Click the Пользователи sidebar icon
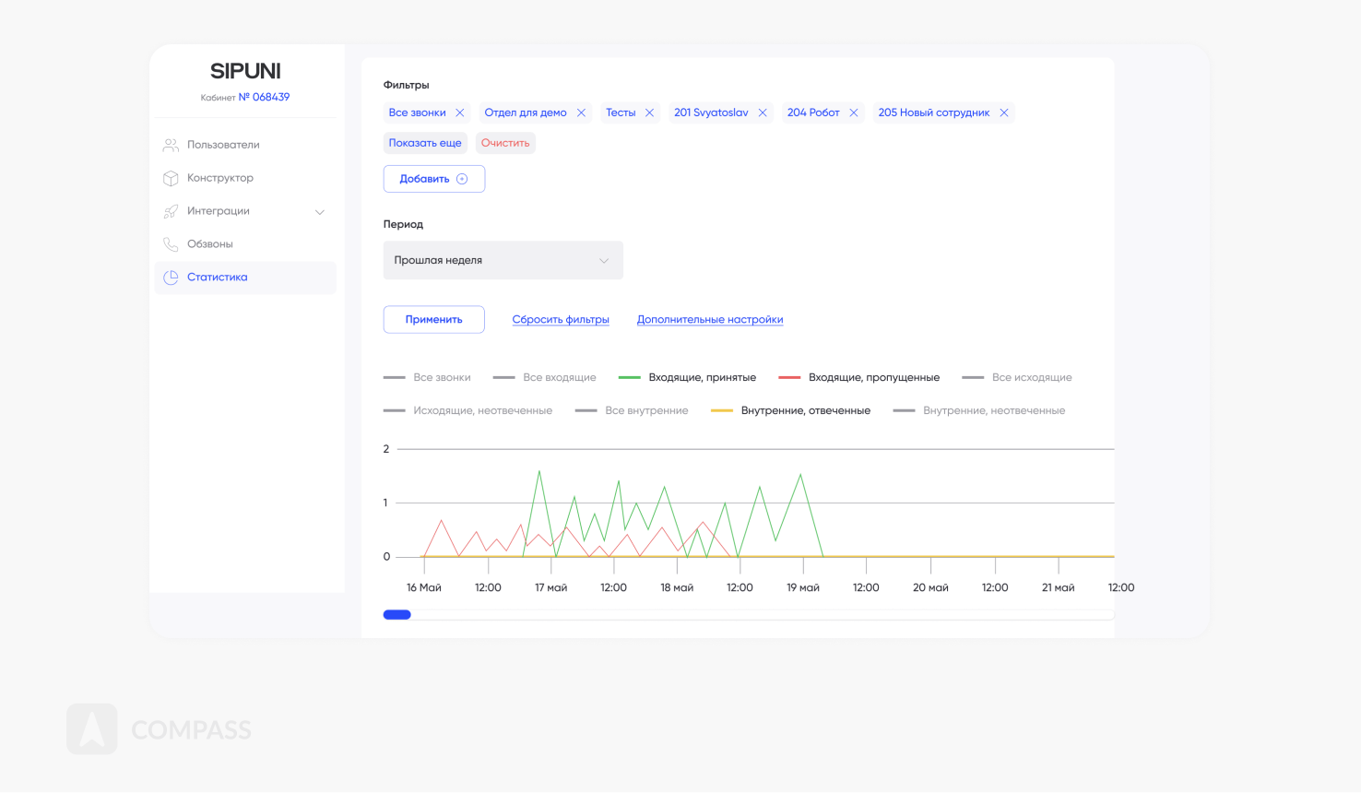This screenshot has width=1361, height=793. (x=171, y=145)
